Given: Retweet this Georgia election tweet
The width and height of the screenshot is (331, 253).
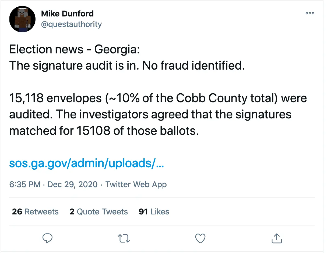Looking at the screenshot, I should point(124,238).
